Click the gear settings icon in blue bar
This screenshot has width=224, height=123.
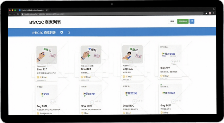[62, 33]
